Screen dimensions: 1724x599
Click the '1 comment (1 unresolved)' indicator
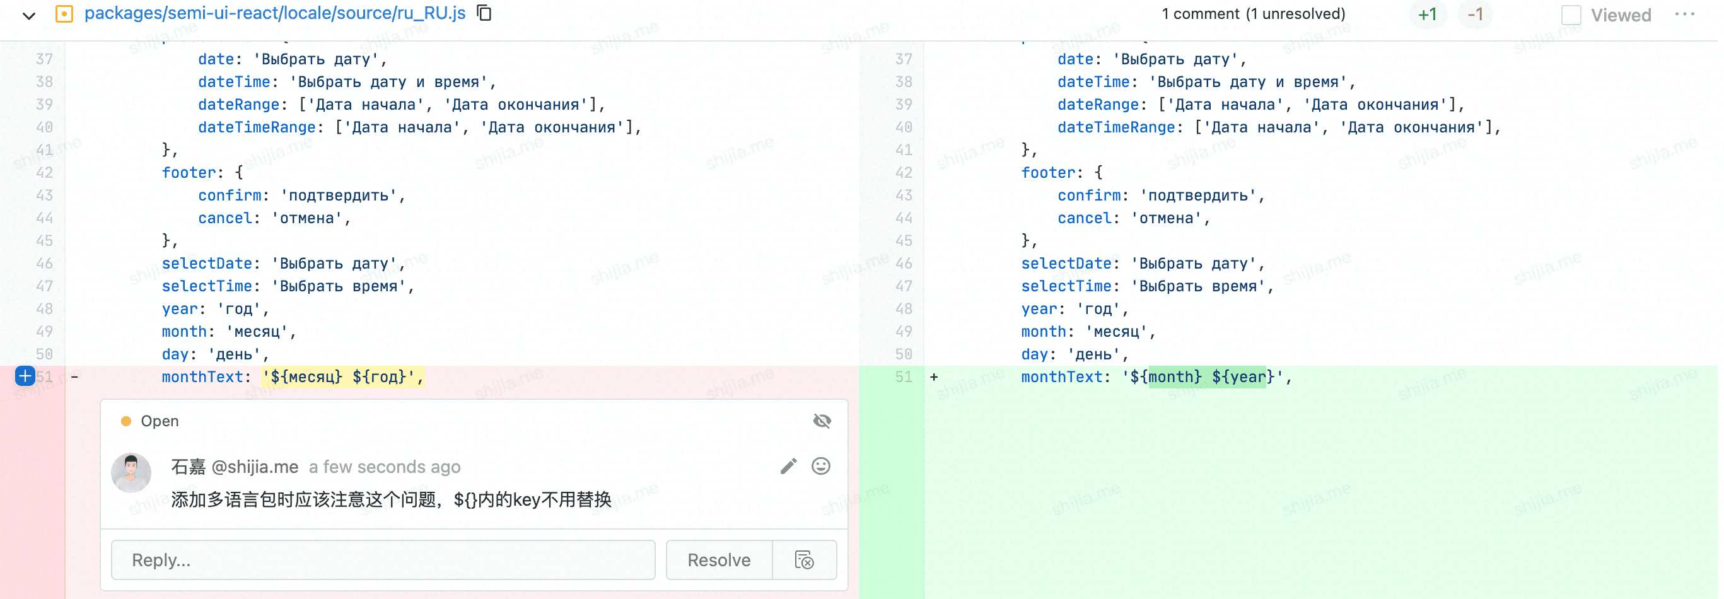click(x=1253, y=14)
